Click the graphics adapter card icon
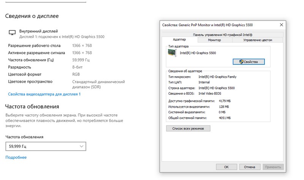 (x=173, y=53)
